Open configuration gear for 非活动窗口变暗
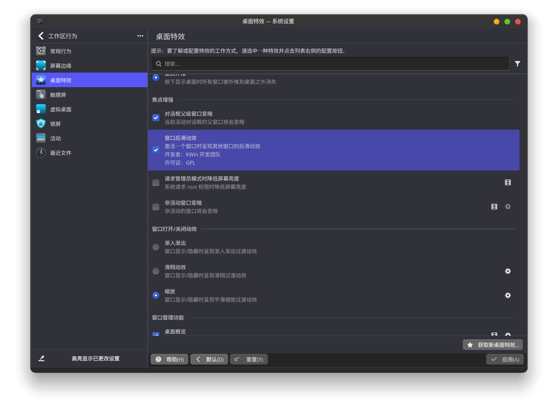The height and width of the screenshot is (407, 558). coord(508,207)
